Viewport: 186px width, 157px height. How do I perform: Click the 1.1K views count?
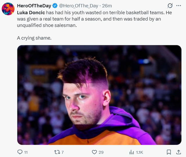click(x=139, y=152)
